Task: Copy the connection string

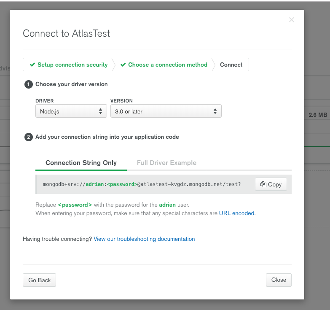Action: click(x=271, y=184)
